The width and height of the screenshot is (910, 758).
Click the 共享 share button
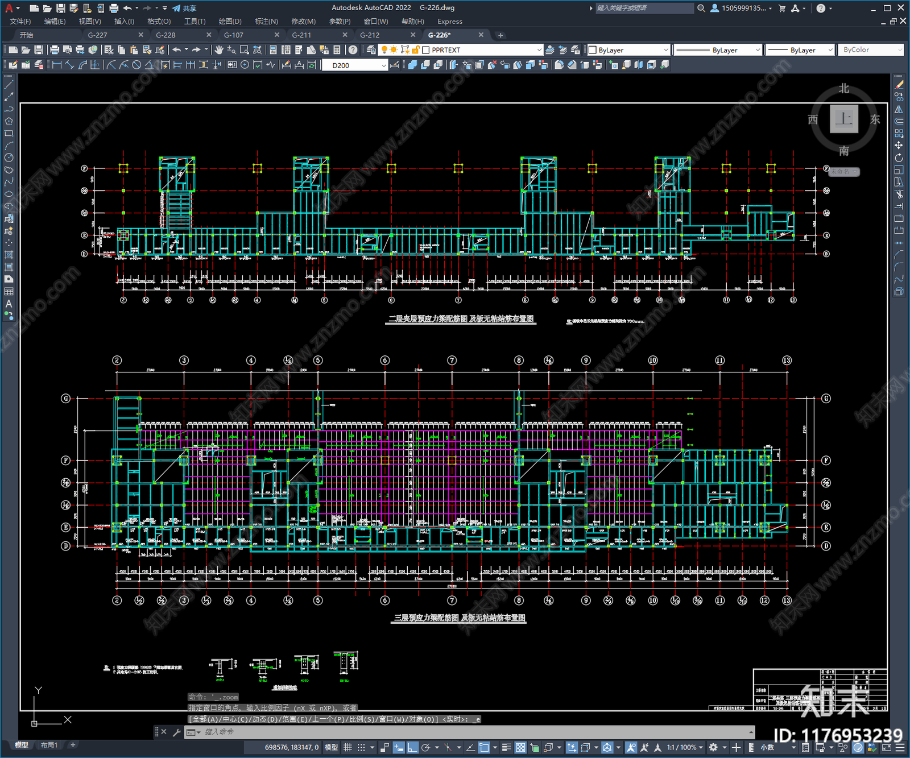(184, 8)
